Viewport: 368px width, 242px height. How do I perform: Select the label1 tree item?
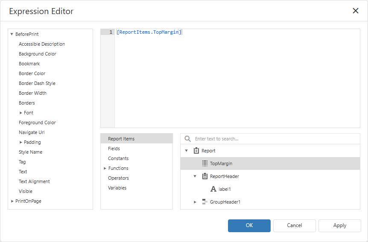(x=225, y=189)
